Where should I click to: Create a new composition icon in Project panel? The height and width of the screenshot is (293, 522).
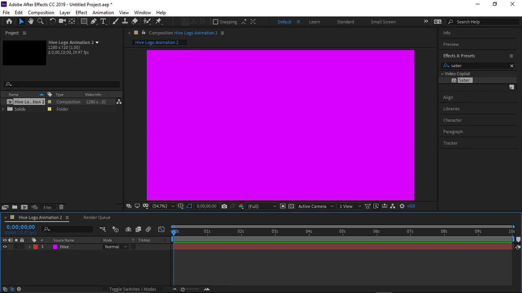point(24,207)
